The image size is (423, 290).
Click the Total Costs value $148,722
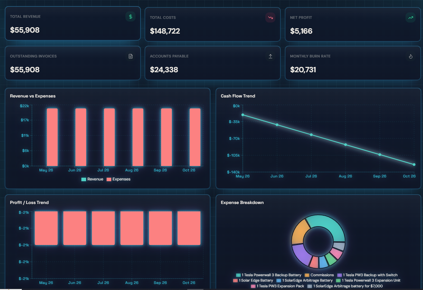(165, 31)
